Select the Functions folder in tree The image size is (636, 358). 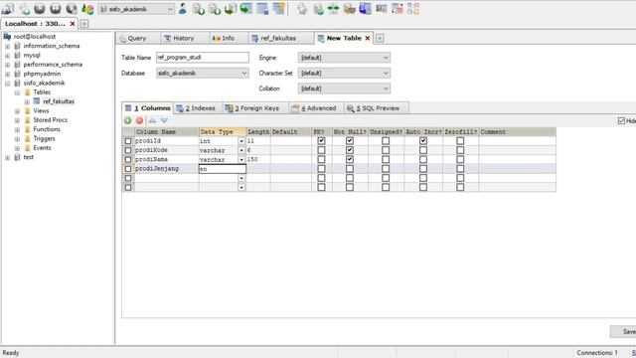(47, 129)
